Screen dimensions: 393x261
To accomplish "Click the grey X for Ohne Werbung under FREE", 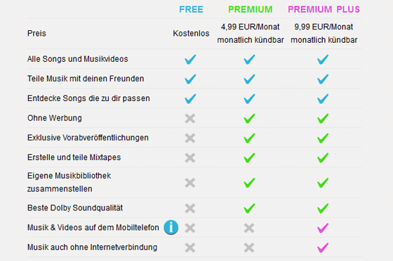I will (x=190, y=119).
